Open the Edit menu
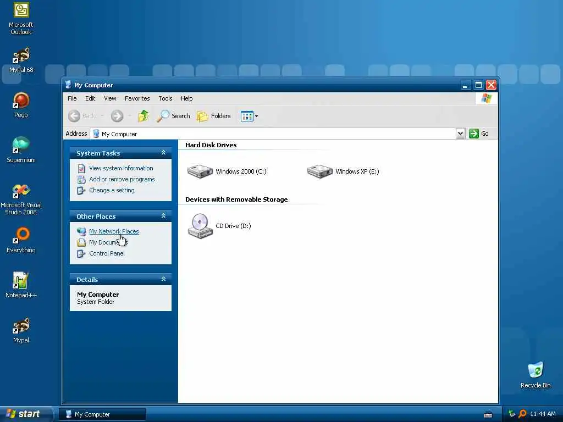The image size is (563, 422). [90, 98]
